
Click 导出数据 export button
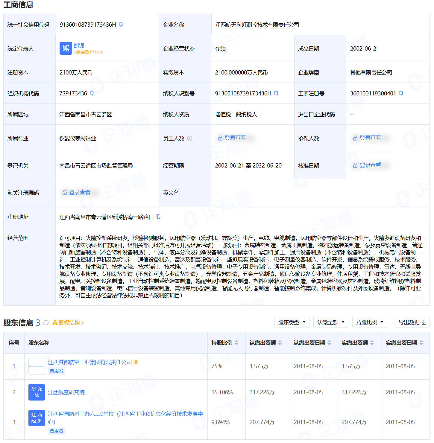pos(412,322)
